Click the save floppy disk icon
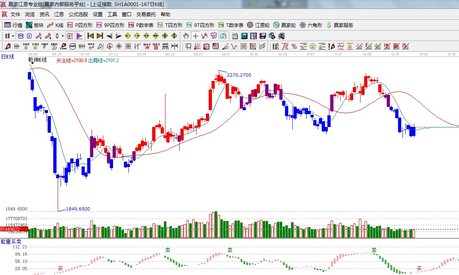 [x=262, y=36]
